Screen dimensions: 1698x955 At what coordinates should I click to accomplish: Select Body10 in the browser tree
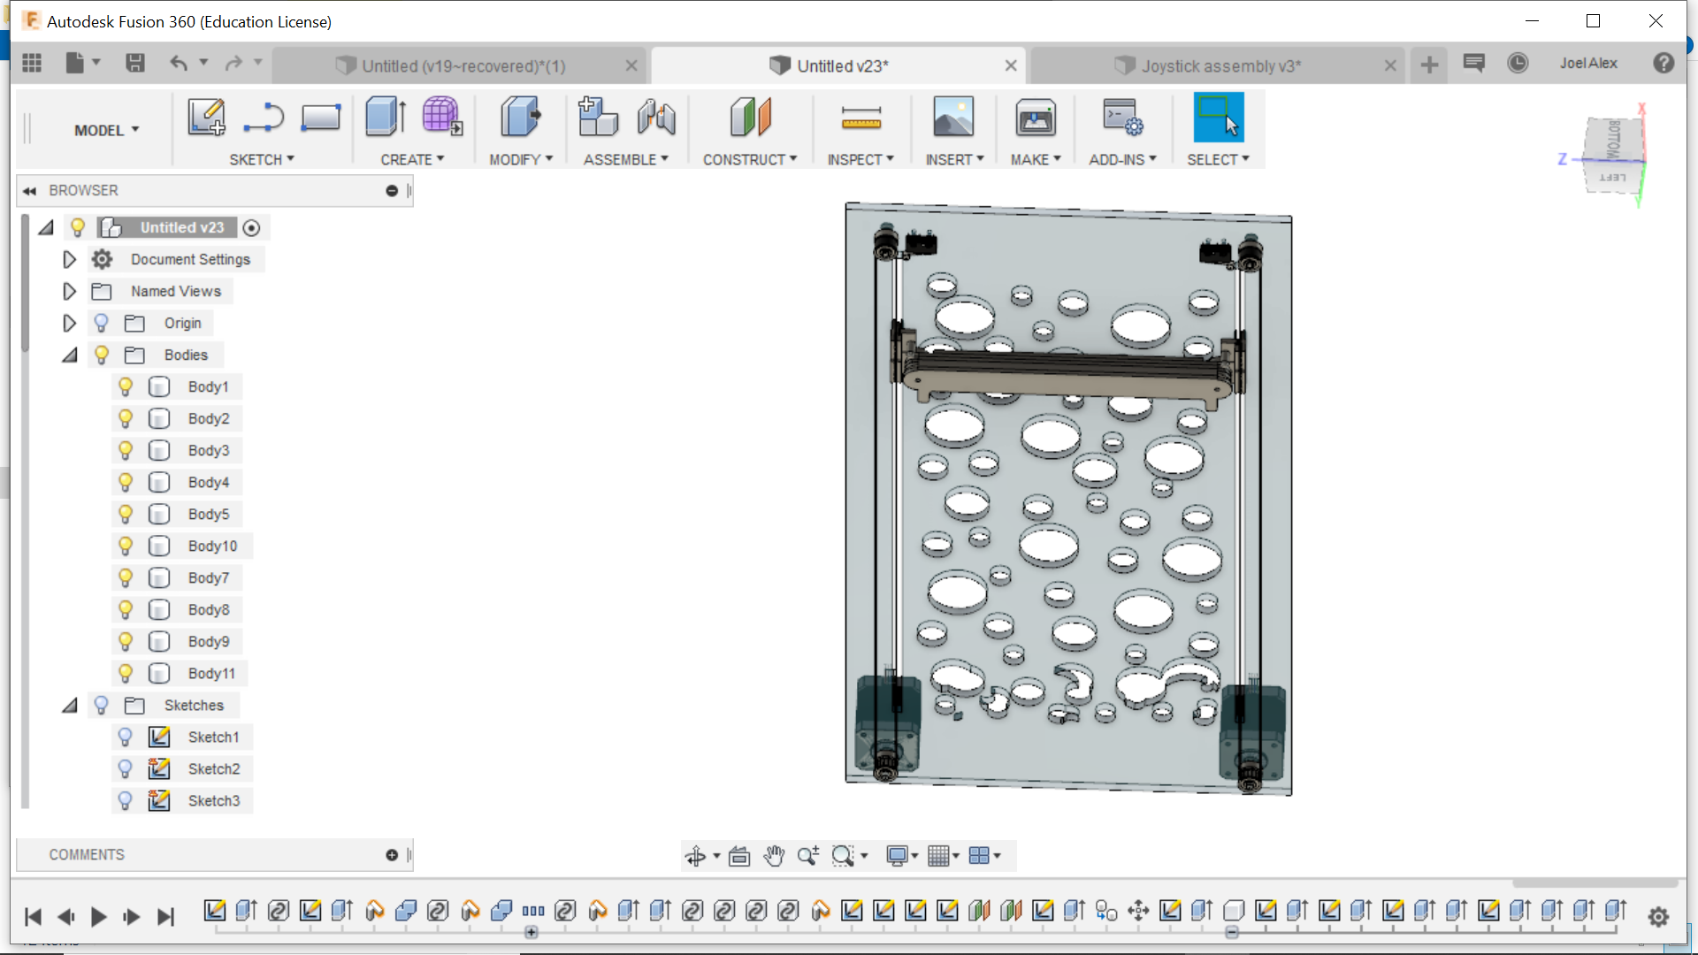point(212,546)
